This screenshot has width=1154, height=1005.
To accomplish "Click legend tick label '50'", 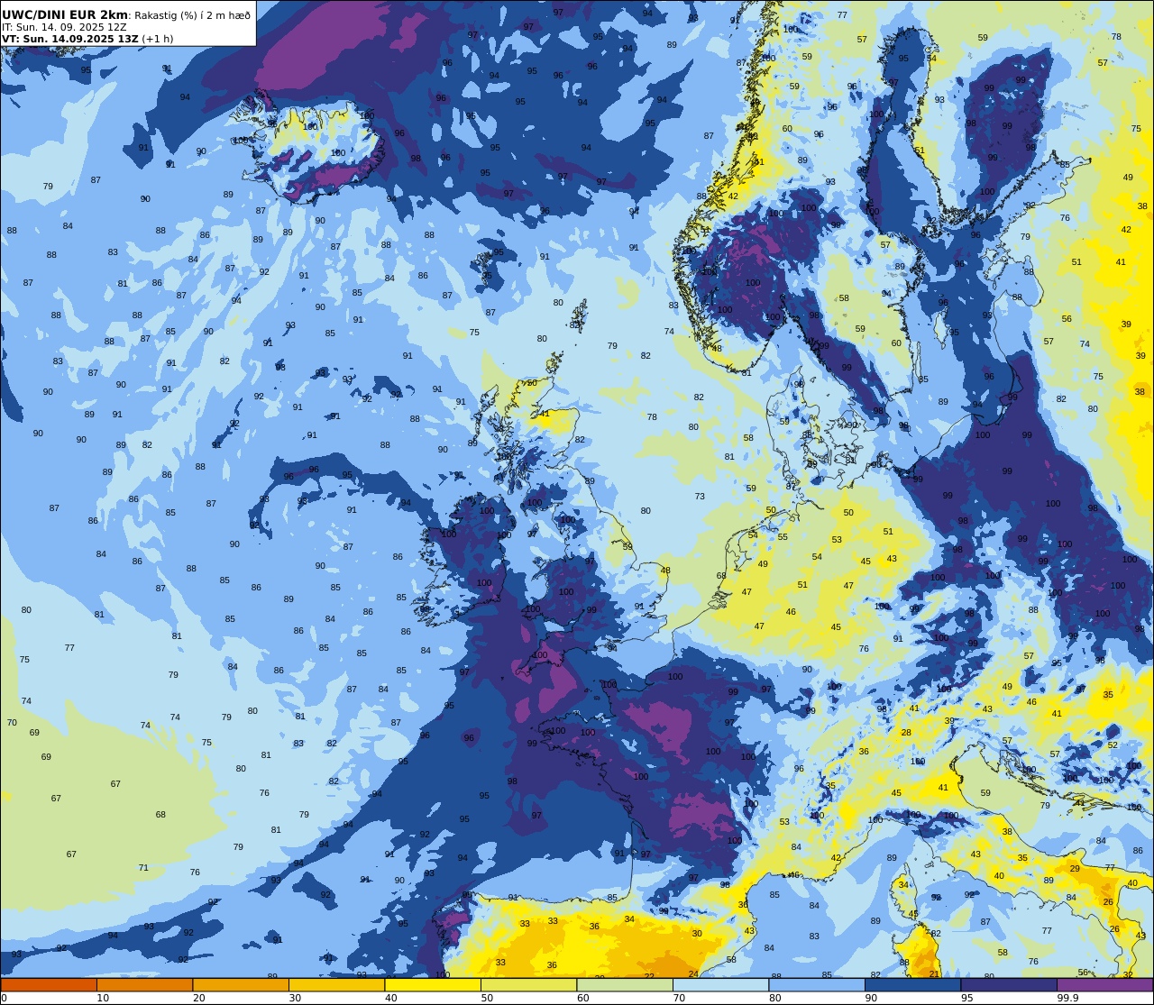I will click(487, 998).
